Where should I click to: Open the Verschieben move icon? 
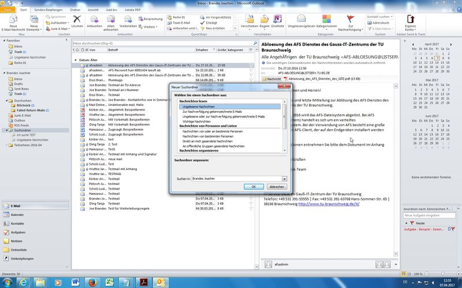click(249, 21)
